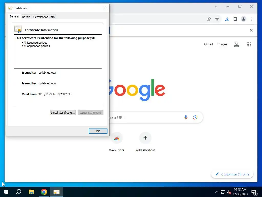262x197 pixels.
Task: Open Chrome three-dot menu
Action: [252, 19]
